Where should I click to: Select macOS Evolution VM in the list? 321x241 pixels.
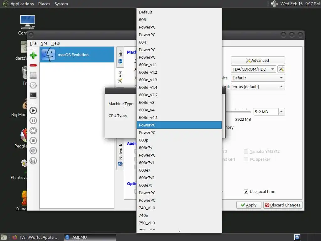(x=77, y=55)
